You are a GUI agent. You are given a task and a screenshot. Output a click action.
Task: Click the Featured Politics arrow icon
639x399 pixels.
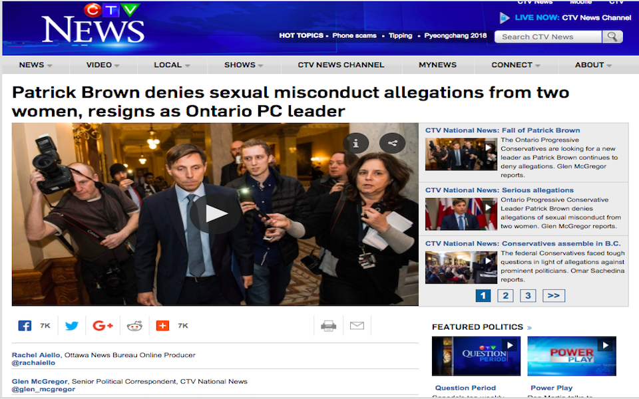(x=529, y=327)
